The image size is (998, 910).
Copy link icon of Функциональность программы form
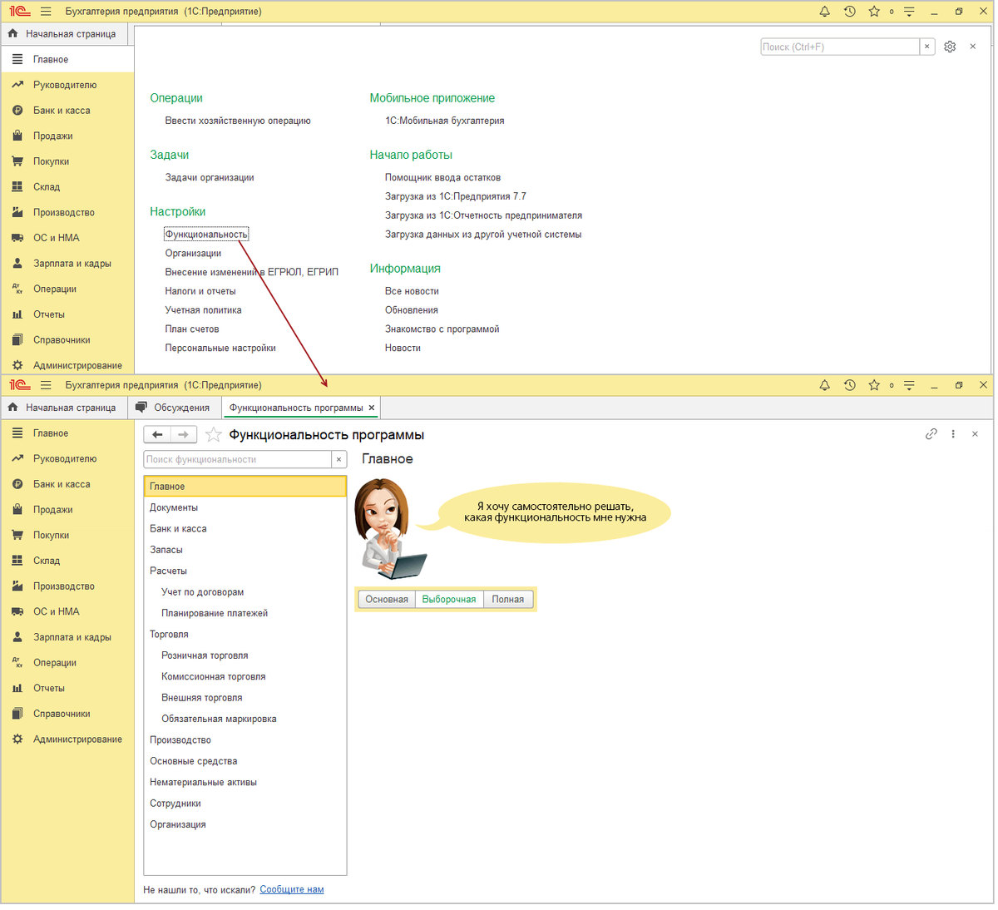coord(931,433)
